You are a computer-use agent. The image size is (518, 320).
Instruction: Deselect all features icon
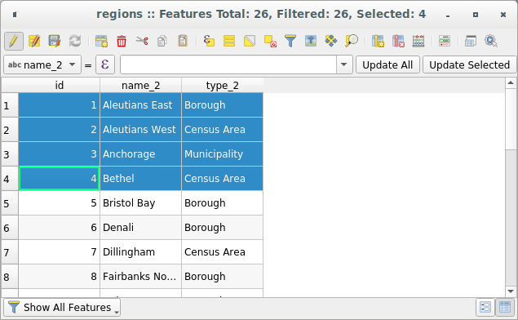[270, 42]
